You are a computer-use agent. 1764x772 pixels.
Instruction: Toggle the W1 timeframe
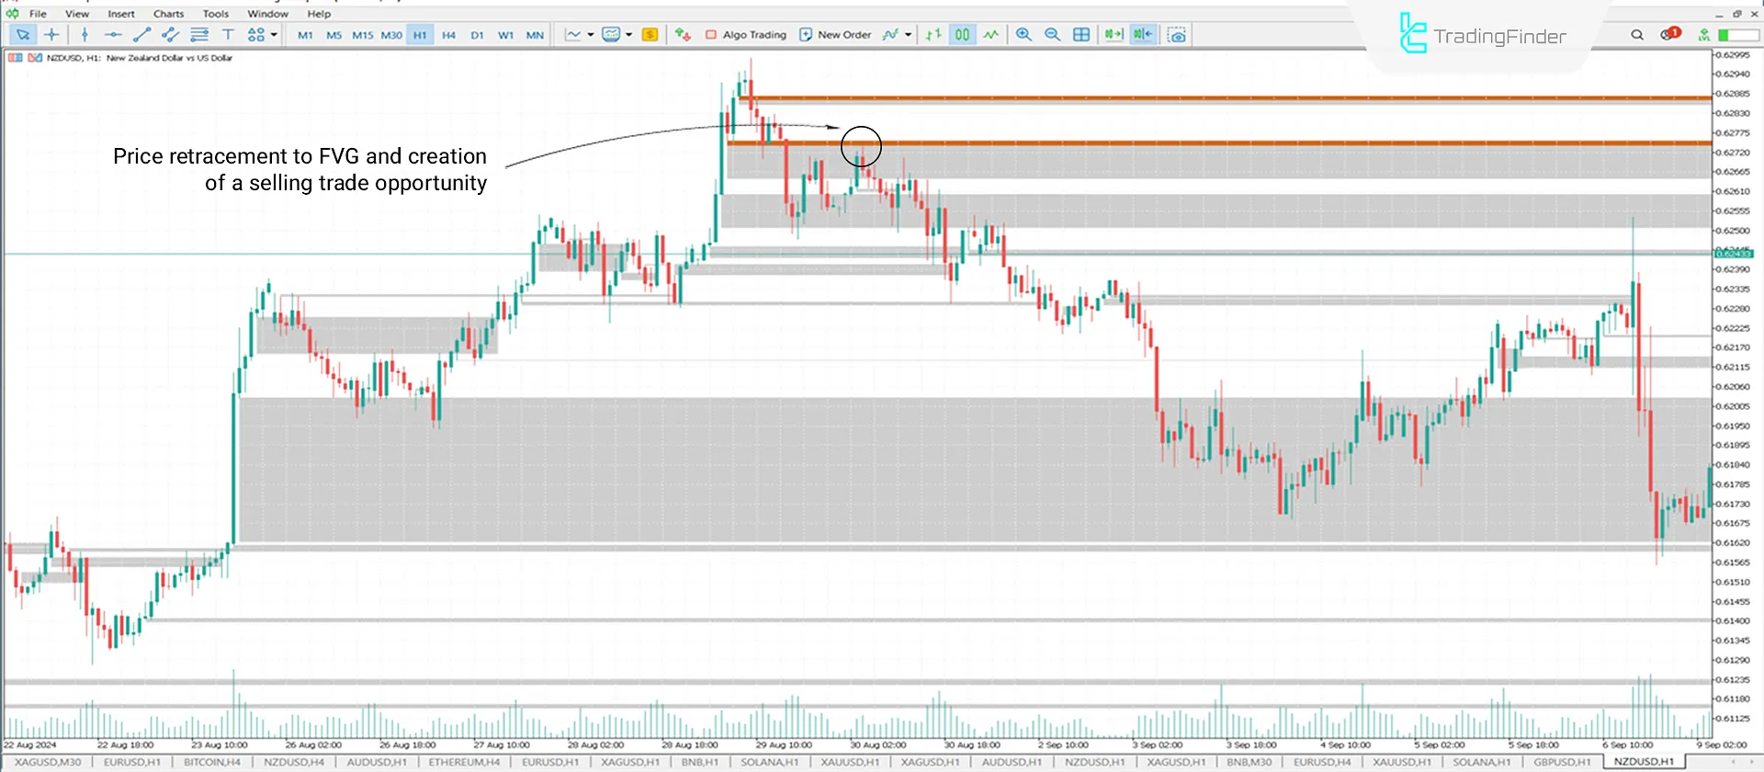pos(505,35)
